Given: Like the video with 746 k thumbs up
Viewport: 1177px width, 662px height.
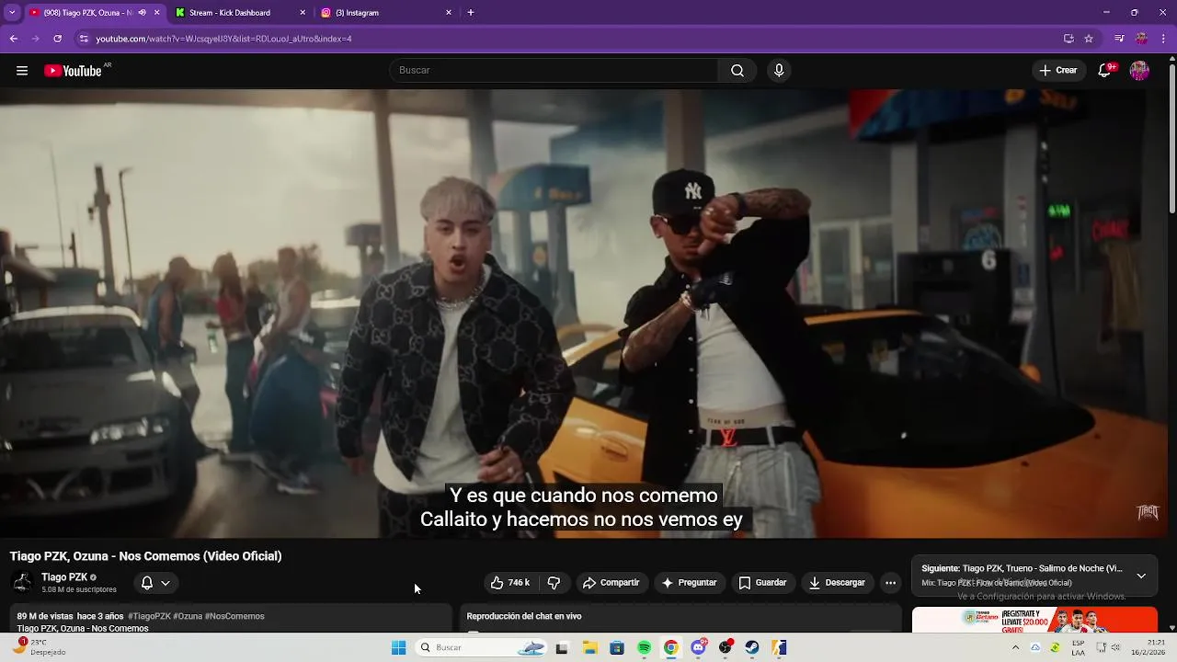Looking at the screenshot, I should [x=510, y=583].
